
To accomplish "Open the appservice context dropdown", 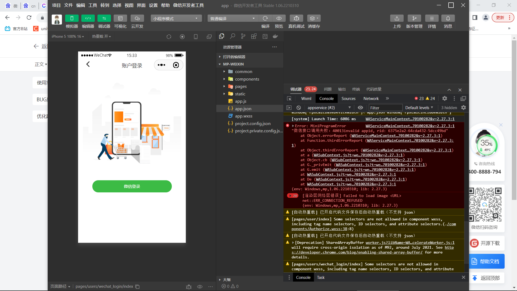I will point(329,108).
